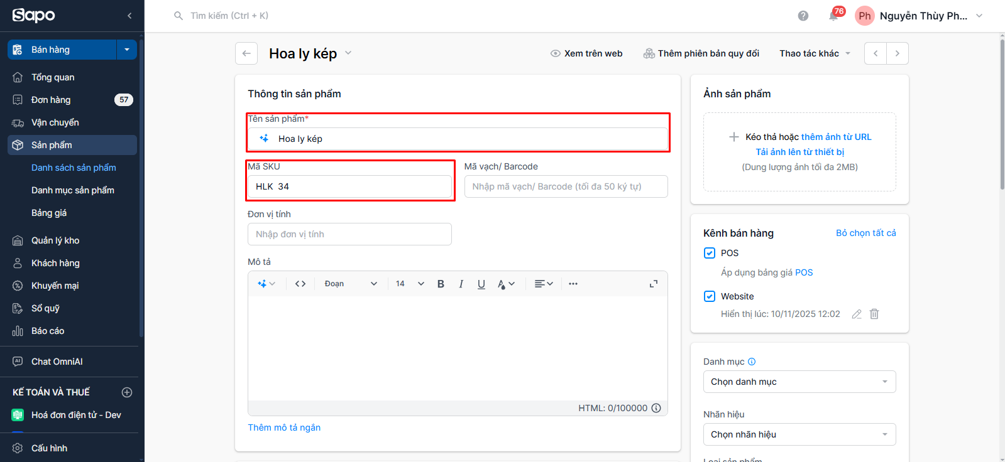This screenshot has width=1005, height=462.
Task: Click the plus icon to upload image
Action: (733, 137)
